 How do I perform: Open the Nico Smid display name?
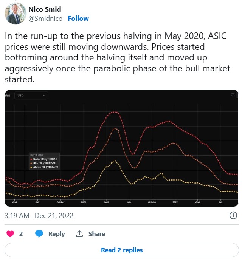point(45,9)
